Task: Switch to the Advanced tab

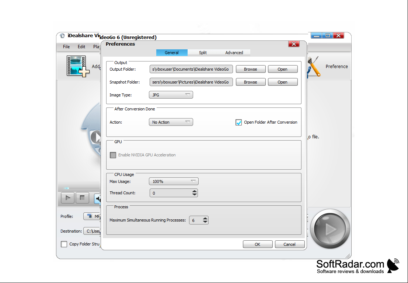Action: (x=234, y=53)
